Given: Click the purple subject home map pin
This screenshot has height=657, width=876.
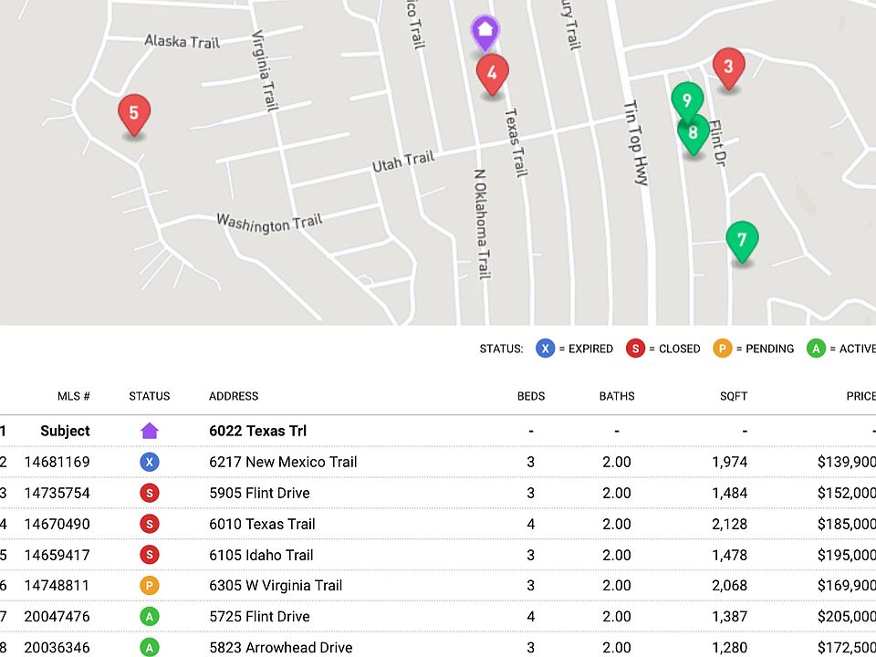Looking at the screenshot, I should 485,33.
